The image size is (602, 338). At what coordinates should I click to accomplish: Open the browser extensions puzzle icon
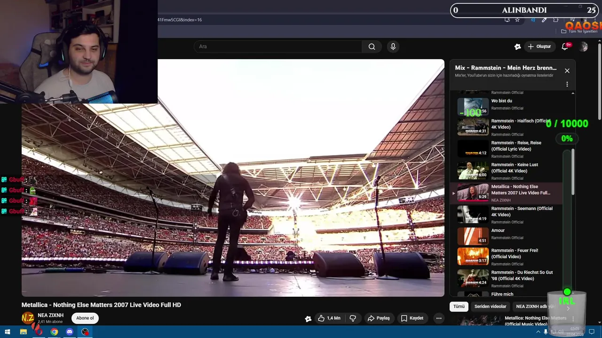(556, 20)
